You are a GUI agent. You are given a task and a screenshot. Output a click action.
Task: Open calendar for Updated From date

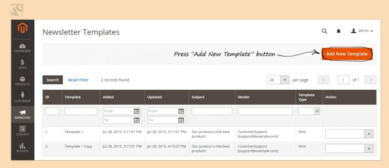[x=181, y=111]
